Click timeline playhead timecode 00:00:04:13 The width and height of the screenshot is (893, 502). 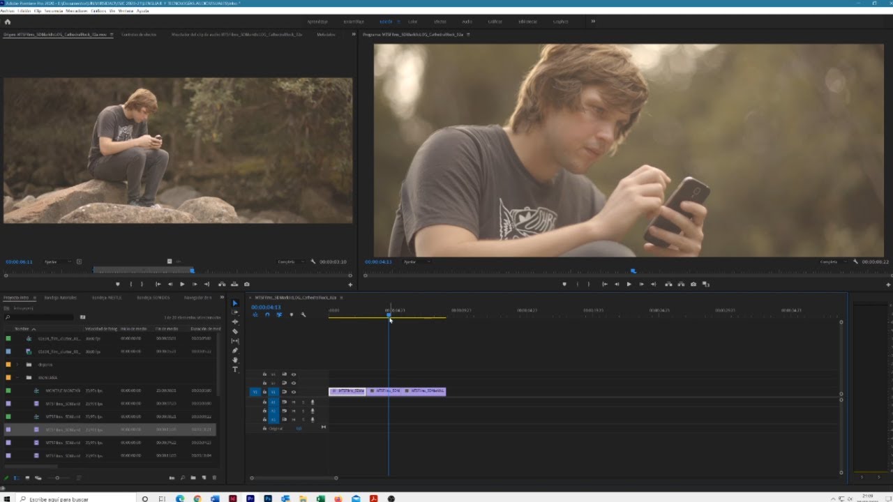pyautogui.click(x=266, y=307)
